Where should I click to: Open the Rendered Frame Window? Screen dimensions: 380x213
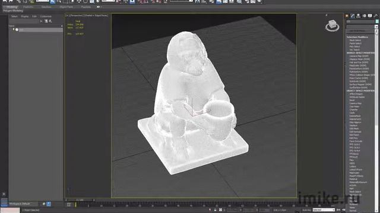(253, 1)
